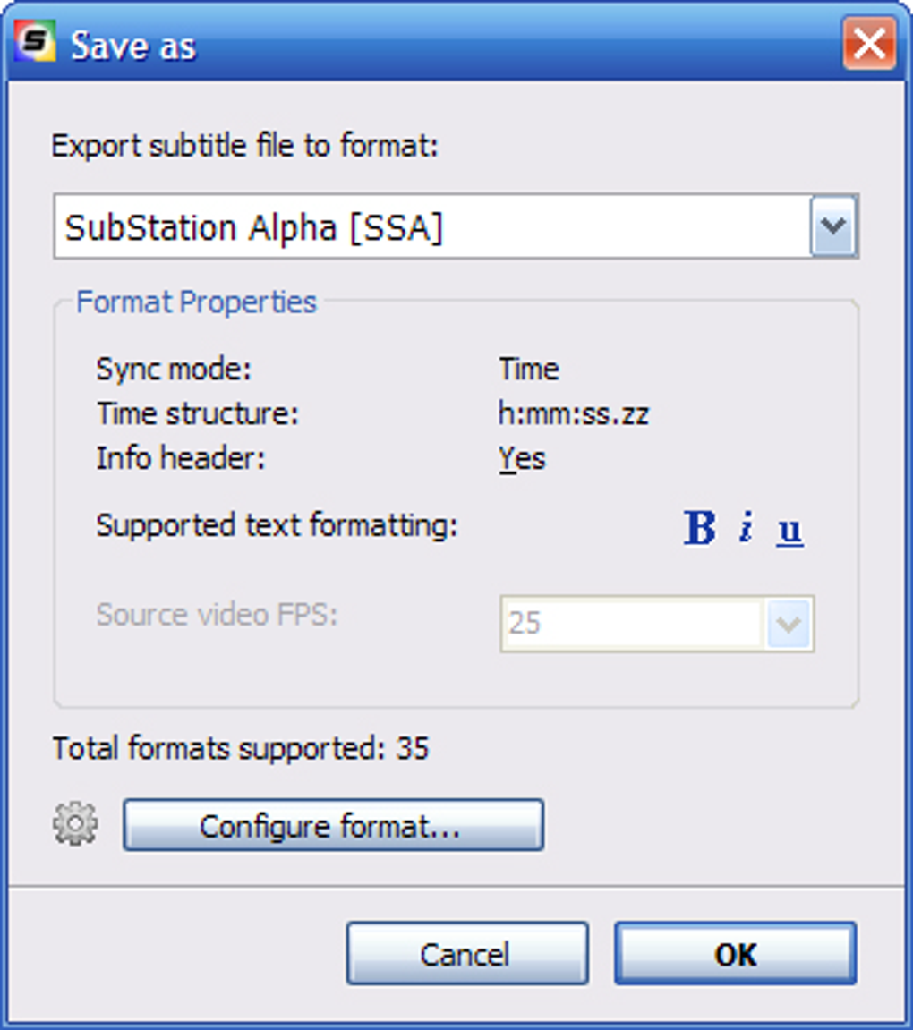Click the underline u formatting icon
Screen dimensions: 913x1030
click(x=789, y=530)
